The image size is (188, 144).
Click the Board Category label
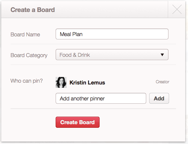click(29, 56)
